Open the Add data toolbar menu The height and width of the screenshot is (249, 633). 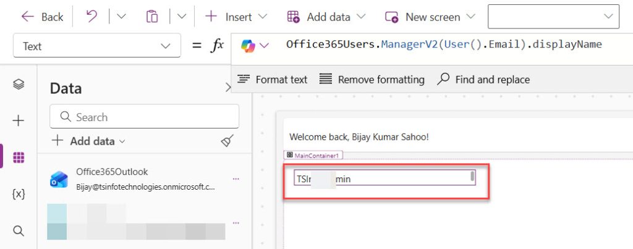[326, 17]
